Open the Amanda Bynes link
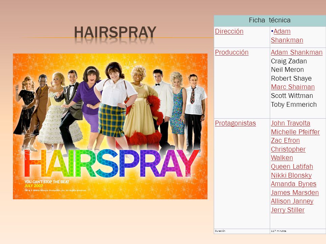This screenshot has height=244, width=326. click(x=293, y=184)
